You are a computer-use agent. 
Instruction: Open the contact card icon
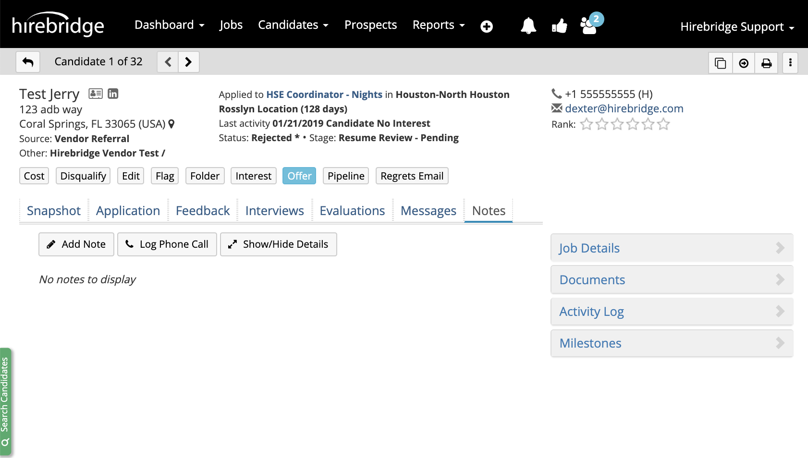(x=96, y=94)
